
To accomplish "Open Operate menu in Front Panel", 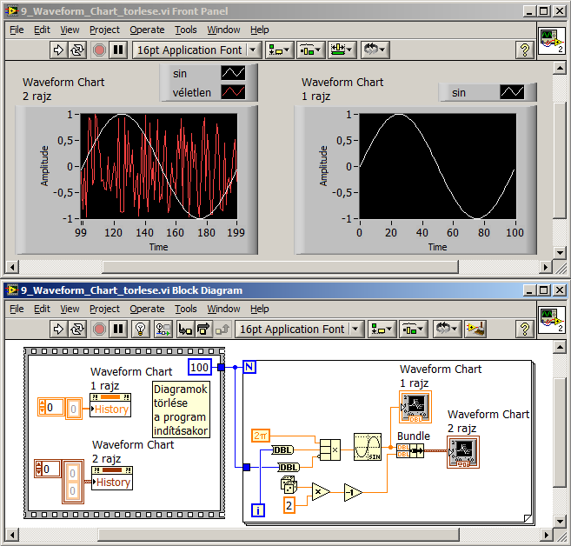I will pyautogui.click(x=147, y=30).
